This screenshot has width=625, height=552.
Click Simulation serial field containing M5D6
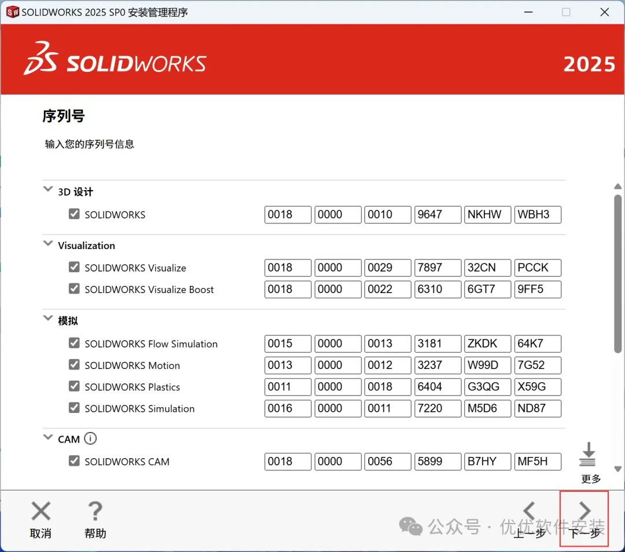[487, 408]
